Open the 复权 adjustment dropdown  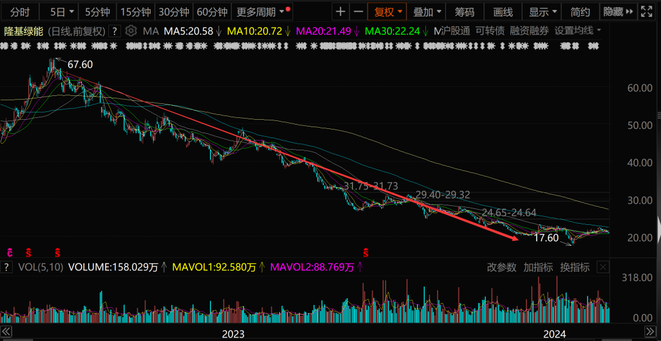coord(388,12)
